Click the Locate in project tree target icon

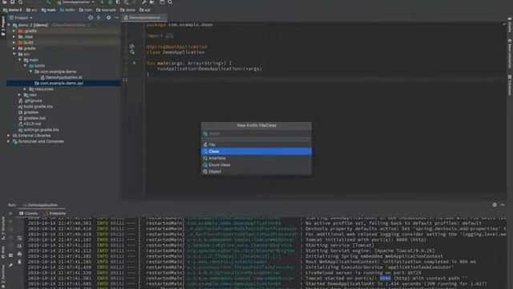point(91,18)
